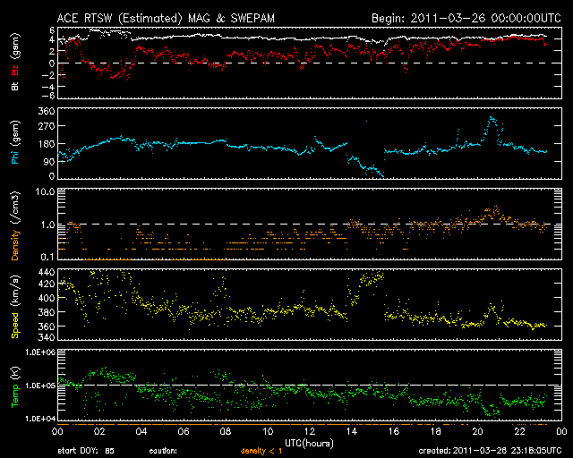This screenshot has height=458, width=573.
Task: Click the plot title 'ACE RTSW (Estimated) MAG & SWEPAM'
Action: point(166,18)
